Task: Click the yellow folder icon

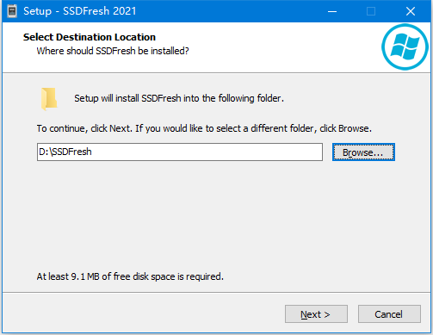Action: (49, 99)
